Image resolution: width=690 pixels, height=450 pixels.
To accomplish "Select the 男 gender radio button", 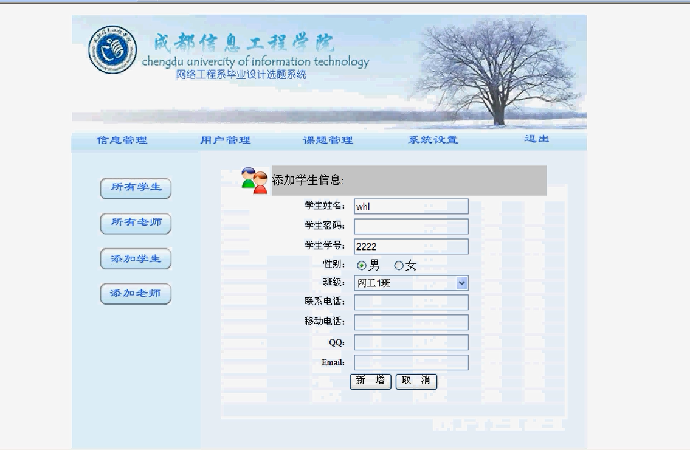I will pyautogui.click(x=362, y=266).
